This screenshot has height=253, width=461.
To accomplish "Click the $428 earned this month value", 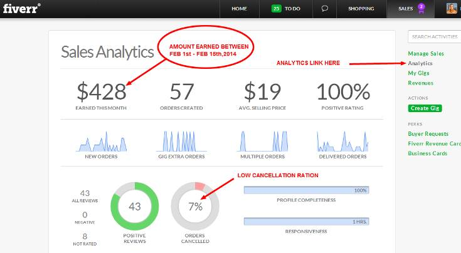I will (x=102, y=91).
